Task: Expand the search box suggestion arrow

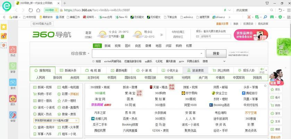Action: (202, 54)
